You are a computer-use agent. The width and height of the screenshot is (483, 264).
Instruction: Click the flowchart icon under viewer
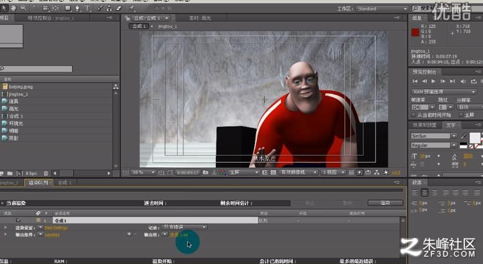pos(377,173)
